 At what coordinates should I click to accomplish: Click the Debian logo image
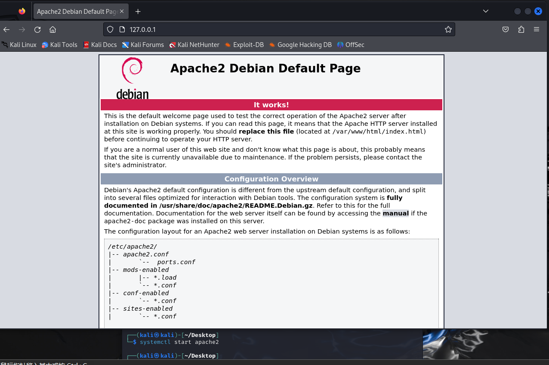132,78
